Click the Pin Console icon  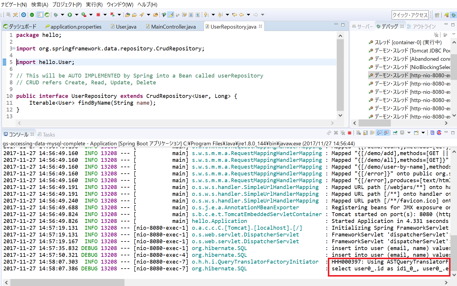click(x=395, y=133)
